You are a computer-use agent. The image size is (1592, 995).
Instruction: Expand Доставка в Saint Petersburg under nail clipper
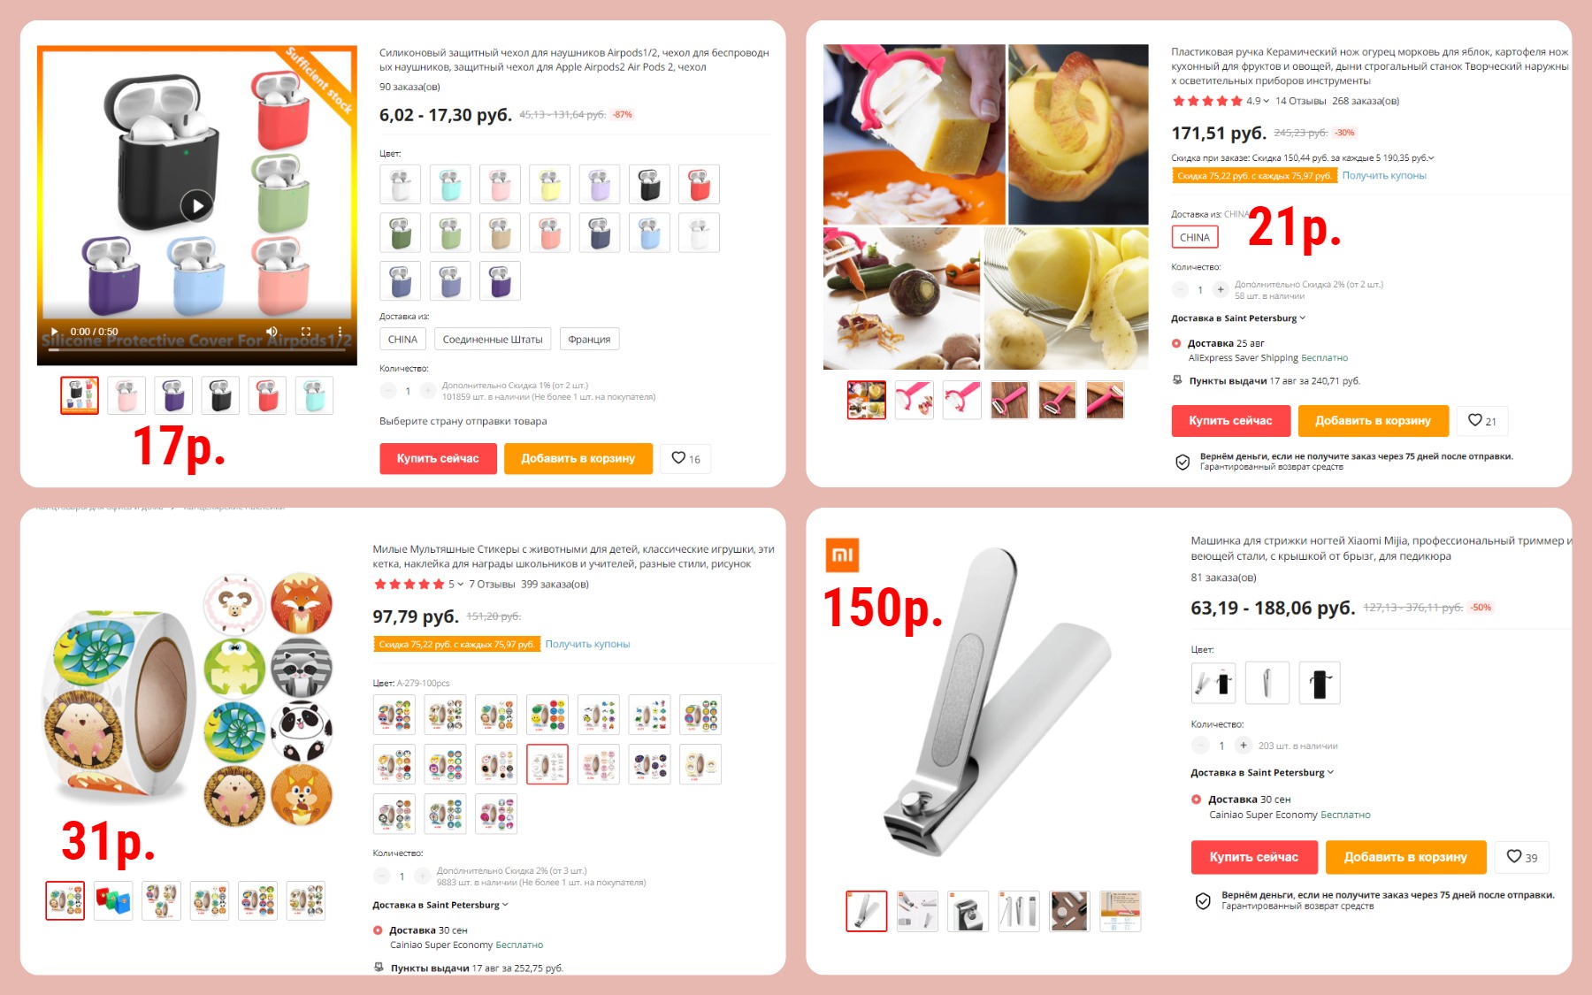pyautogui.click(x=1262, y=773)
